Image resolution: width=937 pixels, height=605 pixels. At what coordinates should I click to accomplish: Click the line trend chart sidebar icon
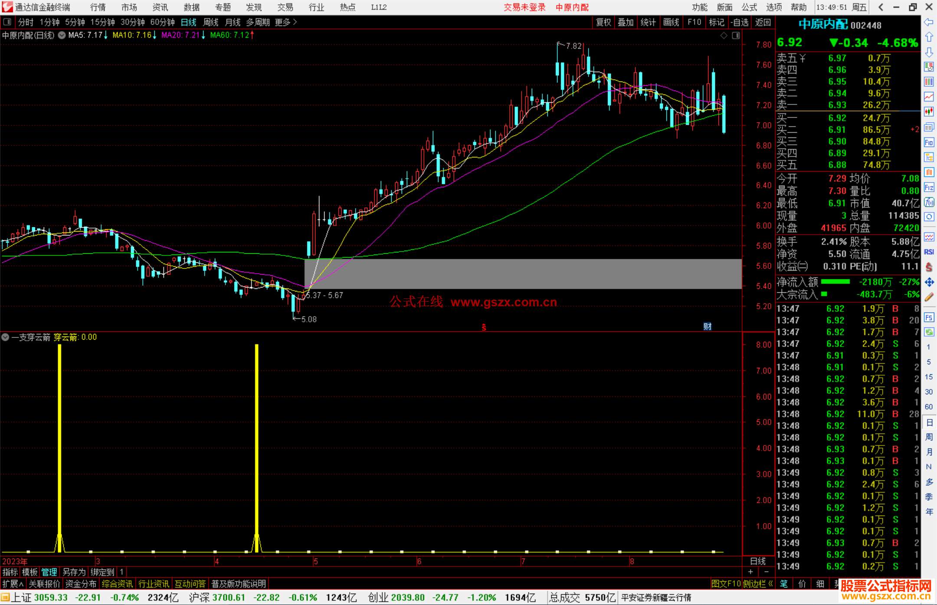click(x=929, y=97)
